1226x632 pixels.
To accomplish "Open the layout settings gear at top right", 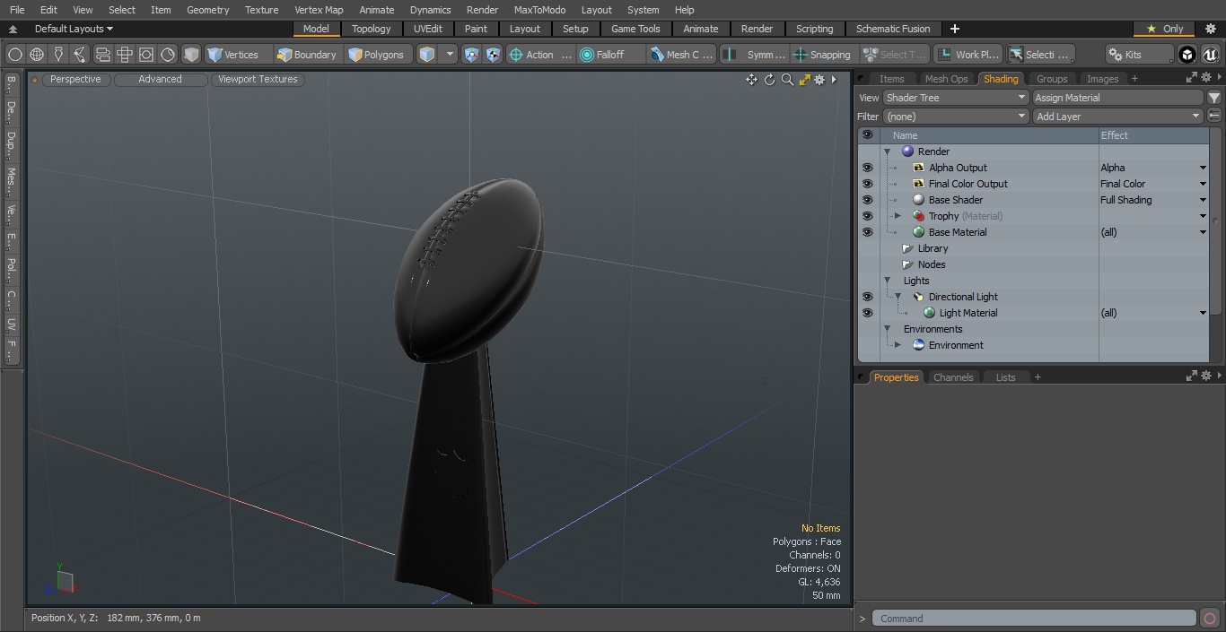I will [x=1210, y=29].
